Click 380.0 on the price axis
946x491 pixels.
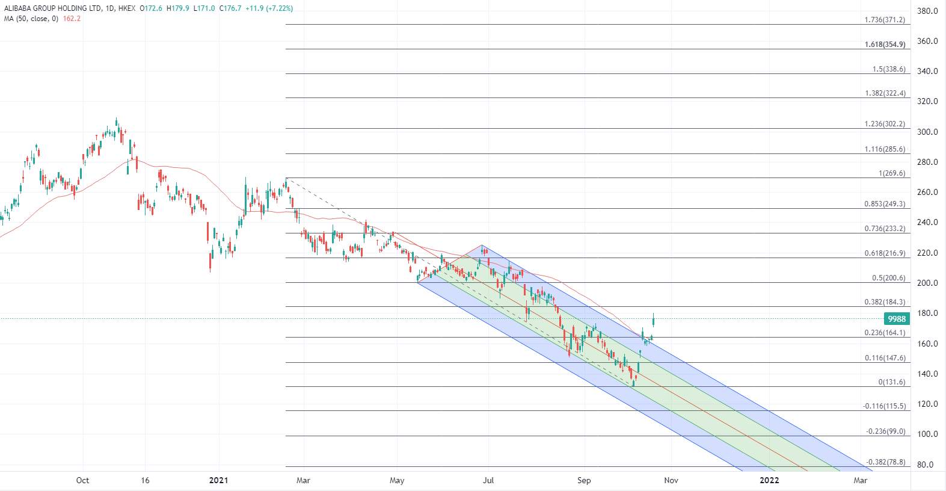(x=927, y=11)
